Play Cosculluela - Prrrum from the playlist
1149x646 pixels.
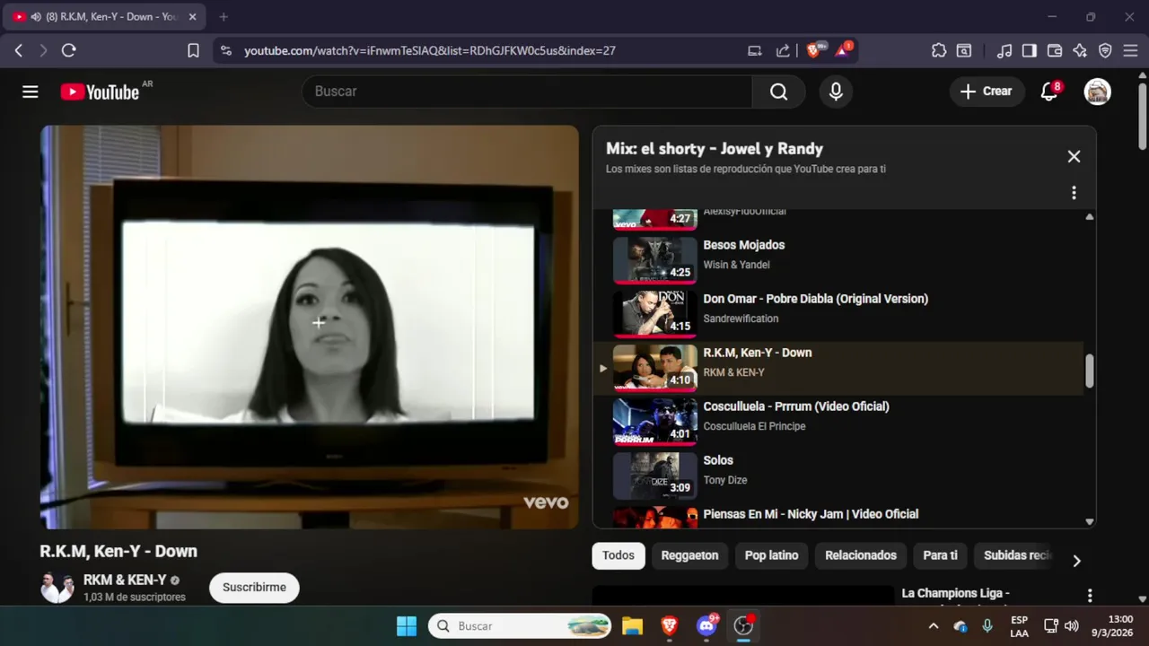[838, 422]
